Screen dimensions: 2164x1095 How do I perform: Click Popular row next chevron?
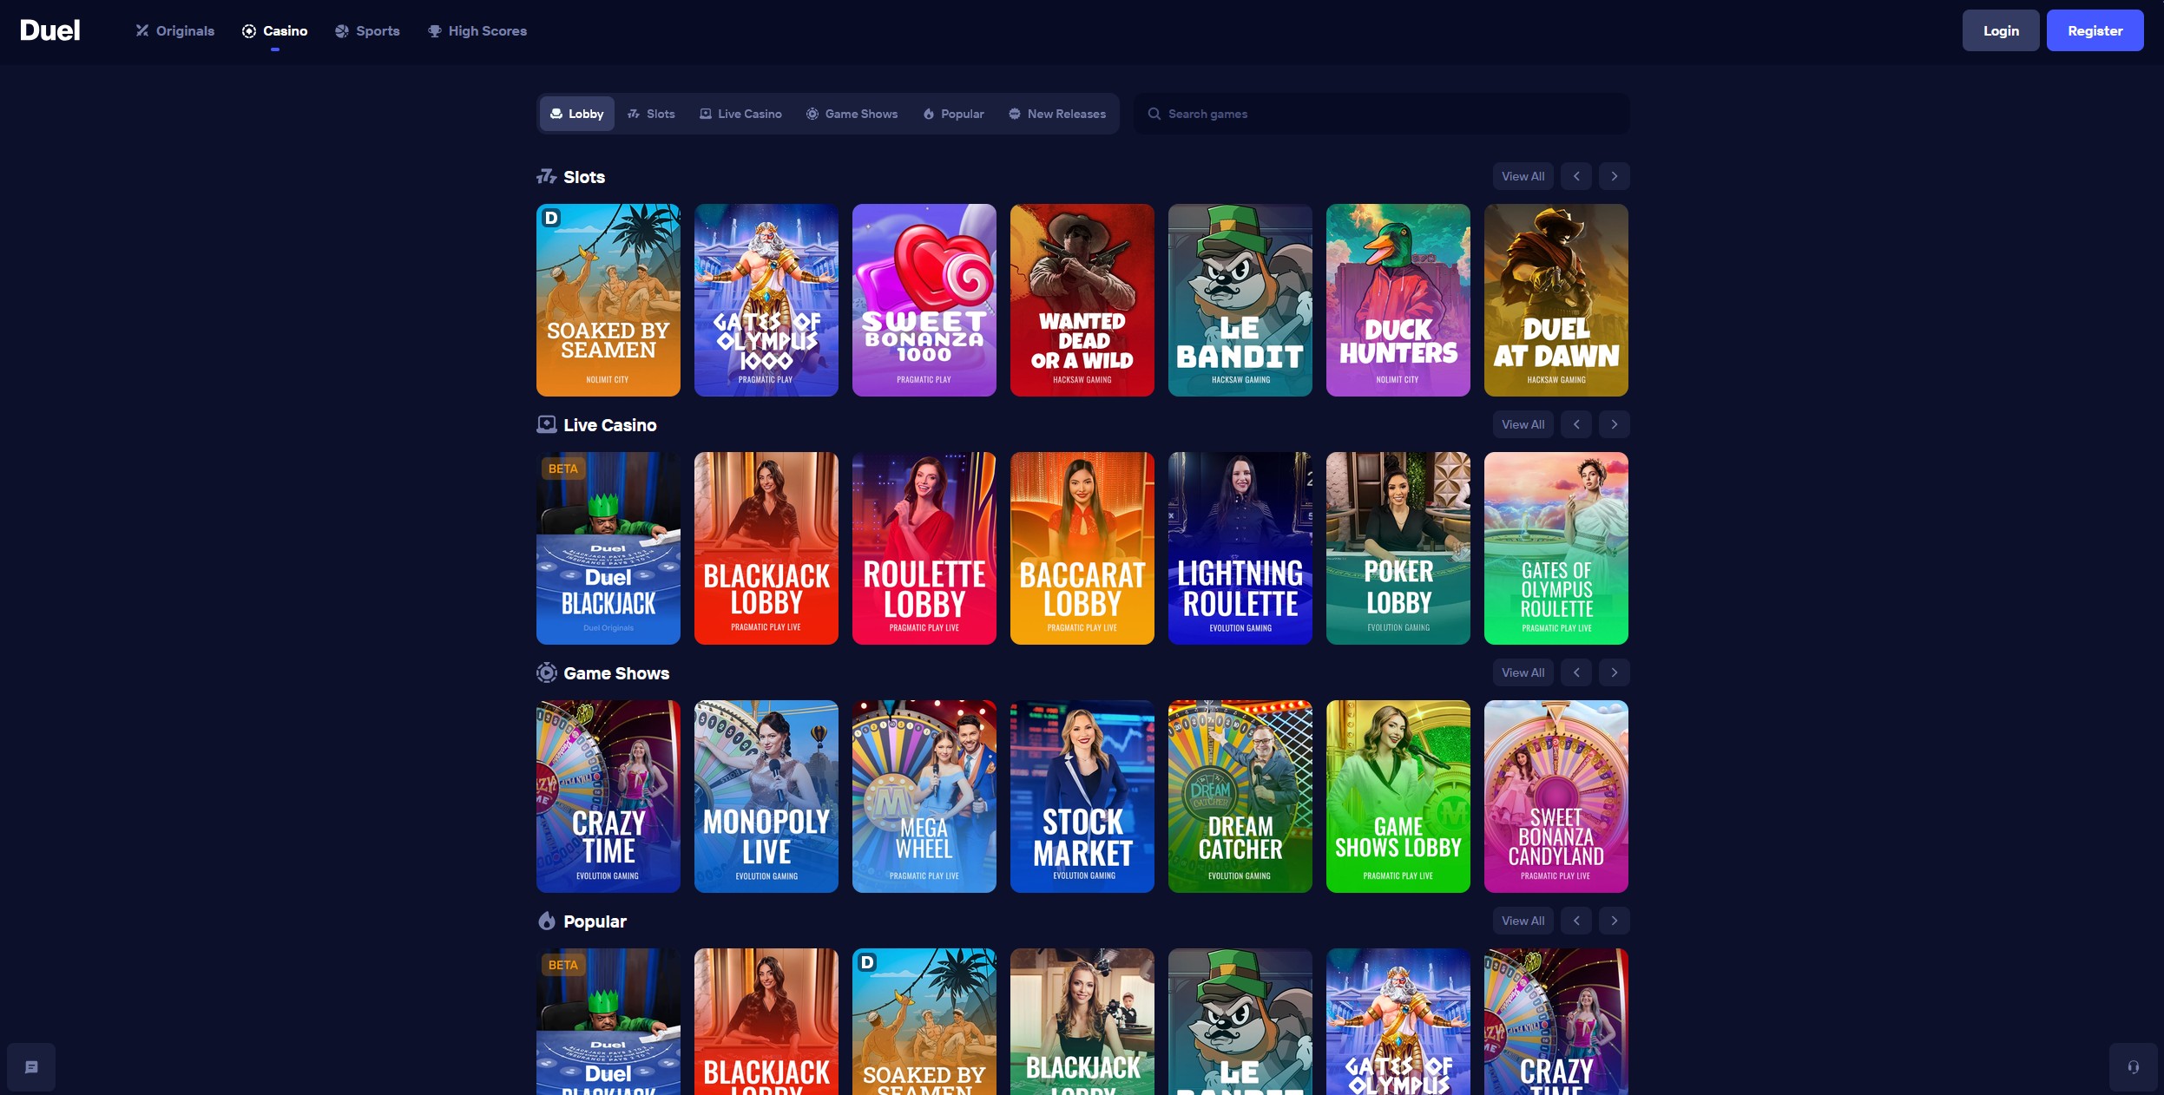click(1615, 921)
